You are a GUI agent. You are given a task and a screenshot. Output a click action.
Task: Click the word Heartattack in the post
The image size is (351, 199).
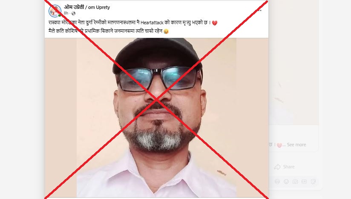coord(152,23)
